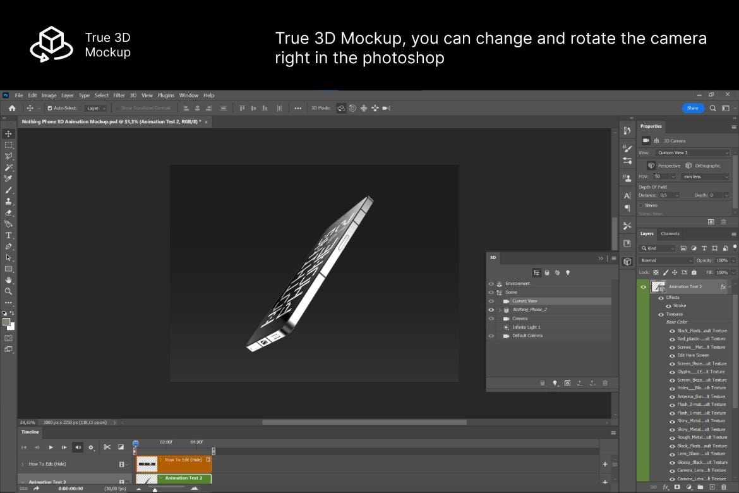Choose the Lasso tool

click(8, 156)
